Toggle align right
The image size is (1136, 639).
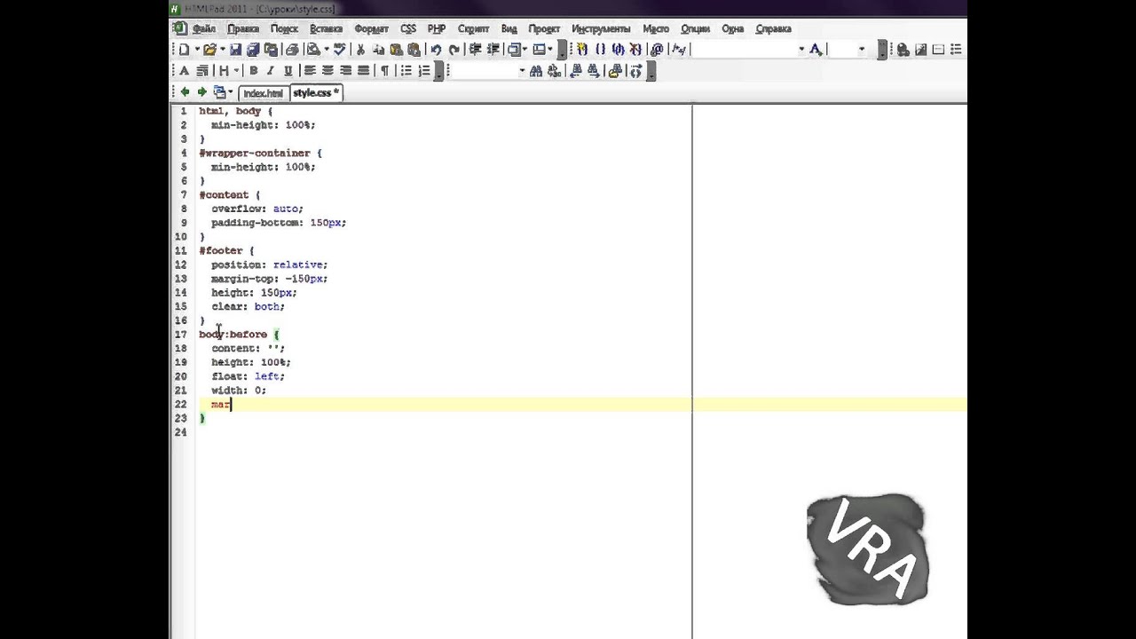pyautogui.click(x=345, y=71)
